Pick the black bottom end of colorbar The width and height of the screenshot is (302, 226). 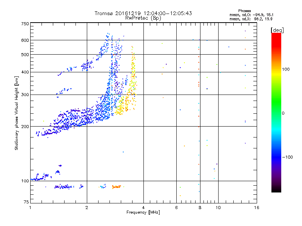(276, 189)
